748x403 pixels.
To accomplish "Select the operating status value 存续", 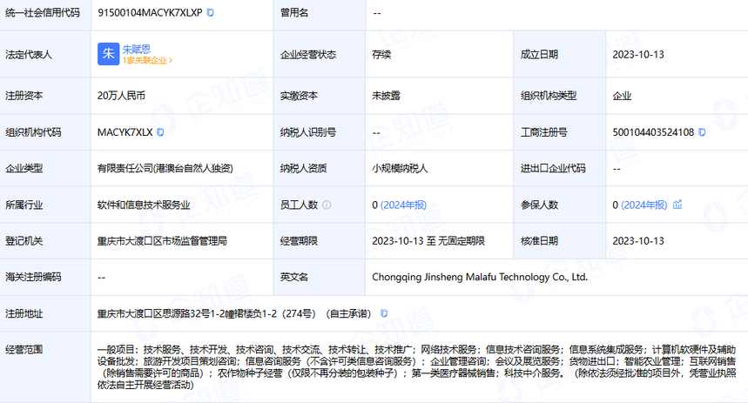I will tap(381, 54).
